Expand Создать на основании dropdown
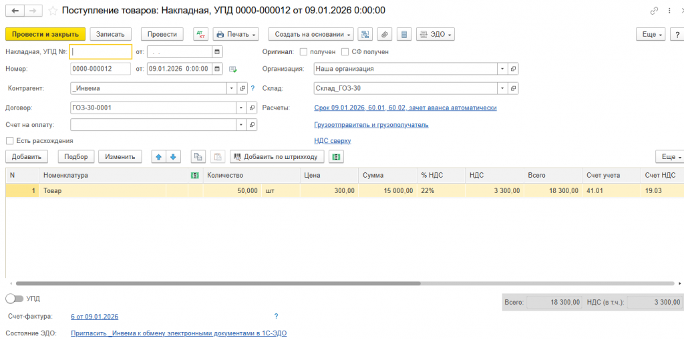 311,34
